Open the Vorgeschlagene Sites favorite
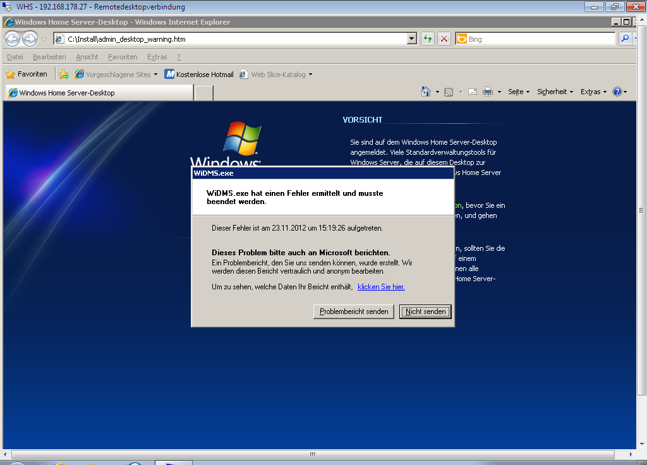 [x=112, y=75]
